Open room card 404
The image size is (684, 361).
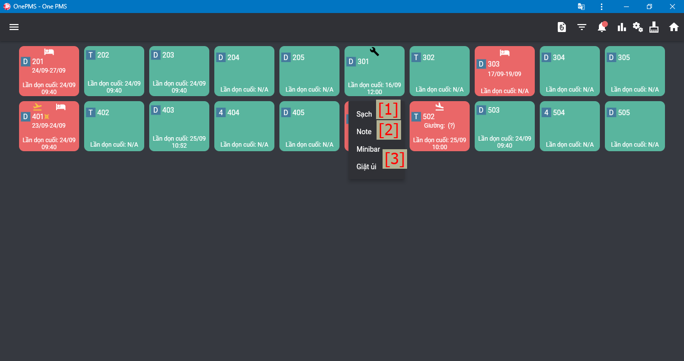pyautogui.click(x=244, y=126)
